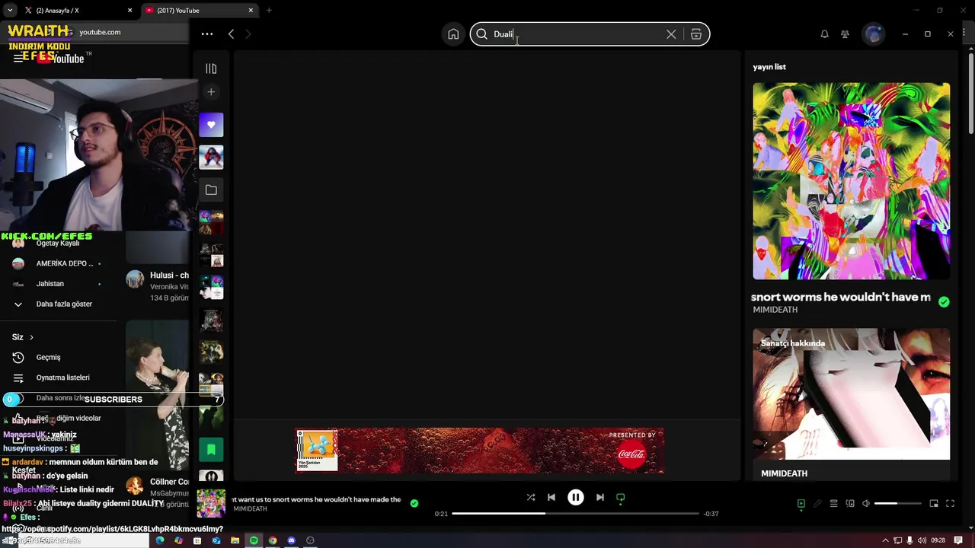The image size is (975, 548).
Task: Toggle saved checkmark in right panel
Action: [x=944, y=302]
